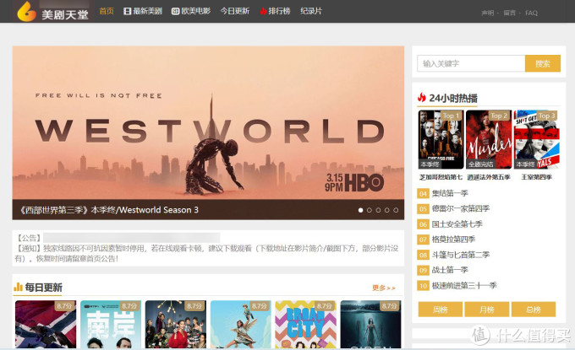Click the bar chart icon by 每日更新
This screenshot has width=575, height=350.
click(18, 287)
